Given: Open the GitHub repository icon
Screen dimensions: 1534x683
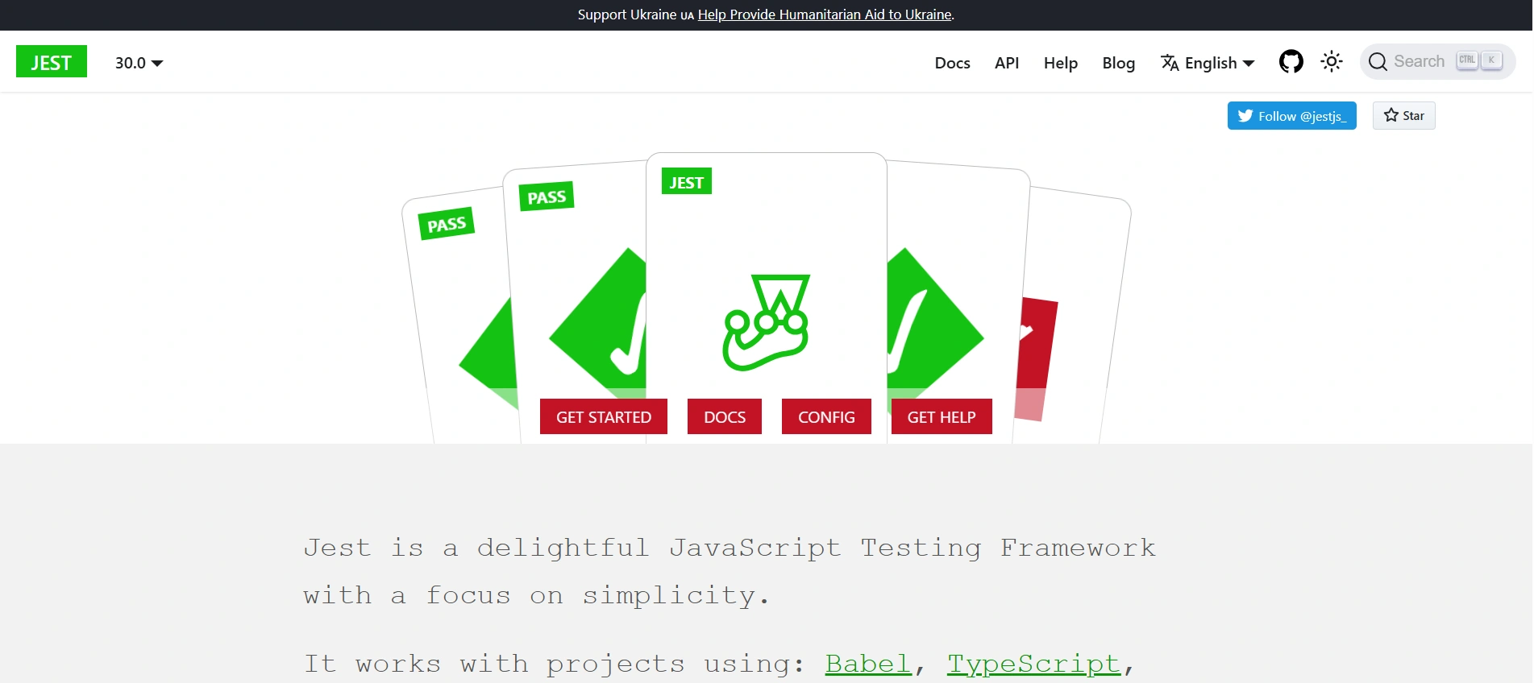Looking at the screenshot, I should 1291,61.
